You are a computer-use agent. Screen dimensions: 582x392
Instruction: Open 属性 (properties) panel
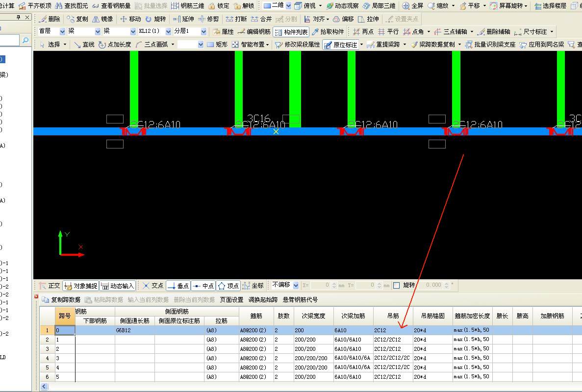224,32
